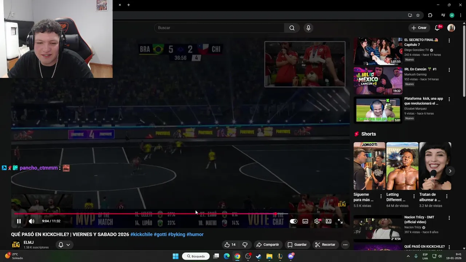
Task: Open the #byking hashtag link
Action: [177, 234]
